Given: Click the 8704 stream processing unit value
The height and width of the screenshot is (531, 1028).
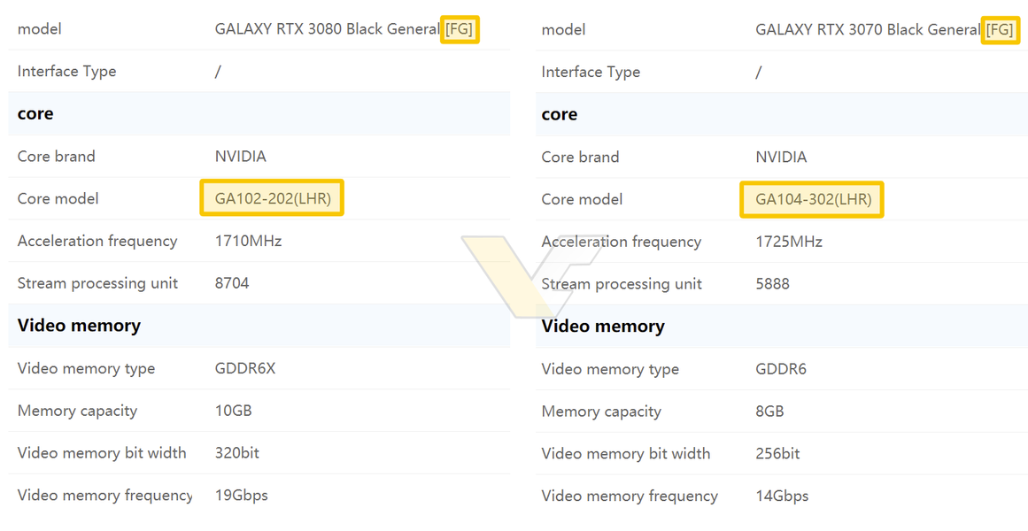Looking at the screenshot, I should (232, 283).
